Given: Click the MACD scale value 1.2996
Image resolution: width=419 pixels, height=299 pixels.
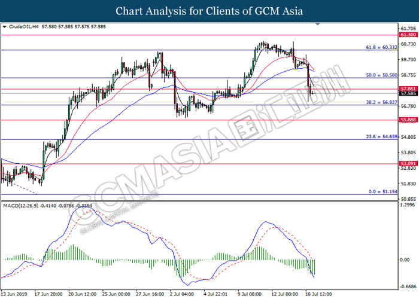Looking at the screenshot, I should tap(407, 205).
